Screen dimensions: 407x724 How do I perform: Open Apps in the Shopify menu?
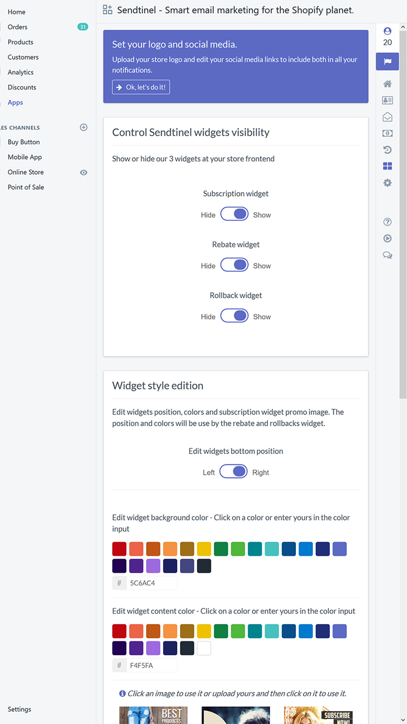[15, 103]
